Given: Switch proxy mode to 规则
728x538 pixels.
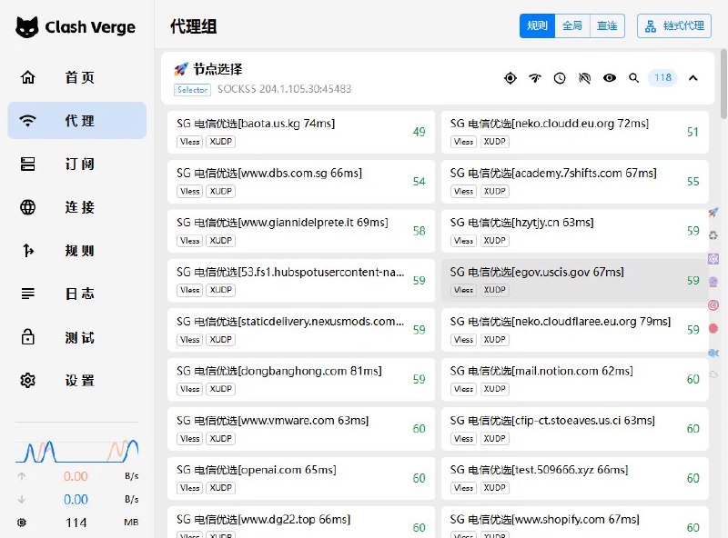Looking at the screenshot, I should click(537, 25).
